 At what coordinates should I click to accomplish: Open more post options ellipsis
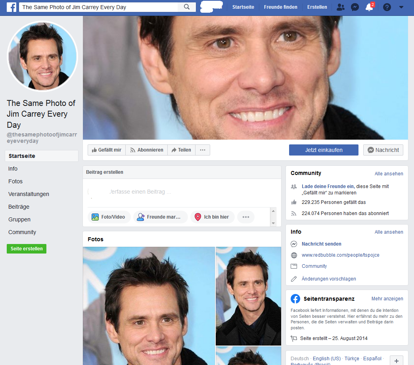246,217
